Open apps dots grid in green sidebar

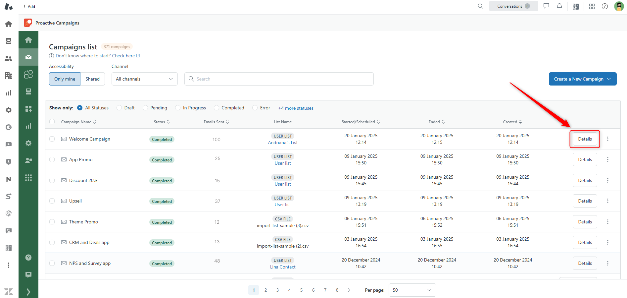tap(28, 178)
